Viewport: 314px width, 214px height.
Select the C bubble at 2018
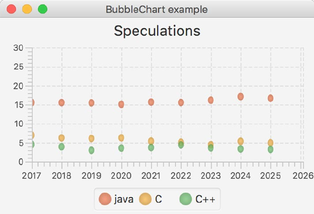pyautogui.click(x=61, y=138)
